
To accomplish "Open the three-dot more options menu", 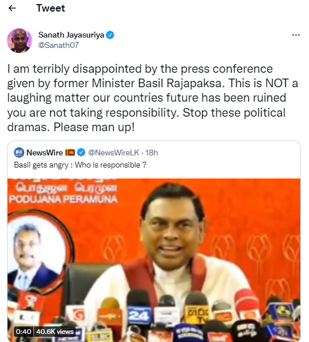I will (x=296, y=35).
